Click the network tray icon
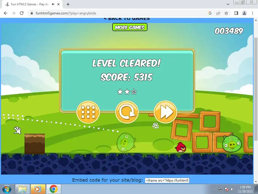 pos(220,189)
